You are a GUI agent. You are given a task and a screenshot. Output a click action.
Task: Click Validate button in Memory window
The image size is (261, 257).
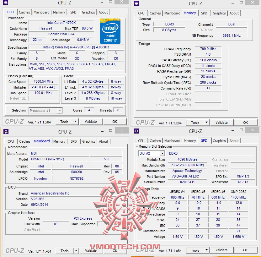tap(221, 123)
